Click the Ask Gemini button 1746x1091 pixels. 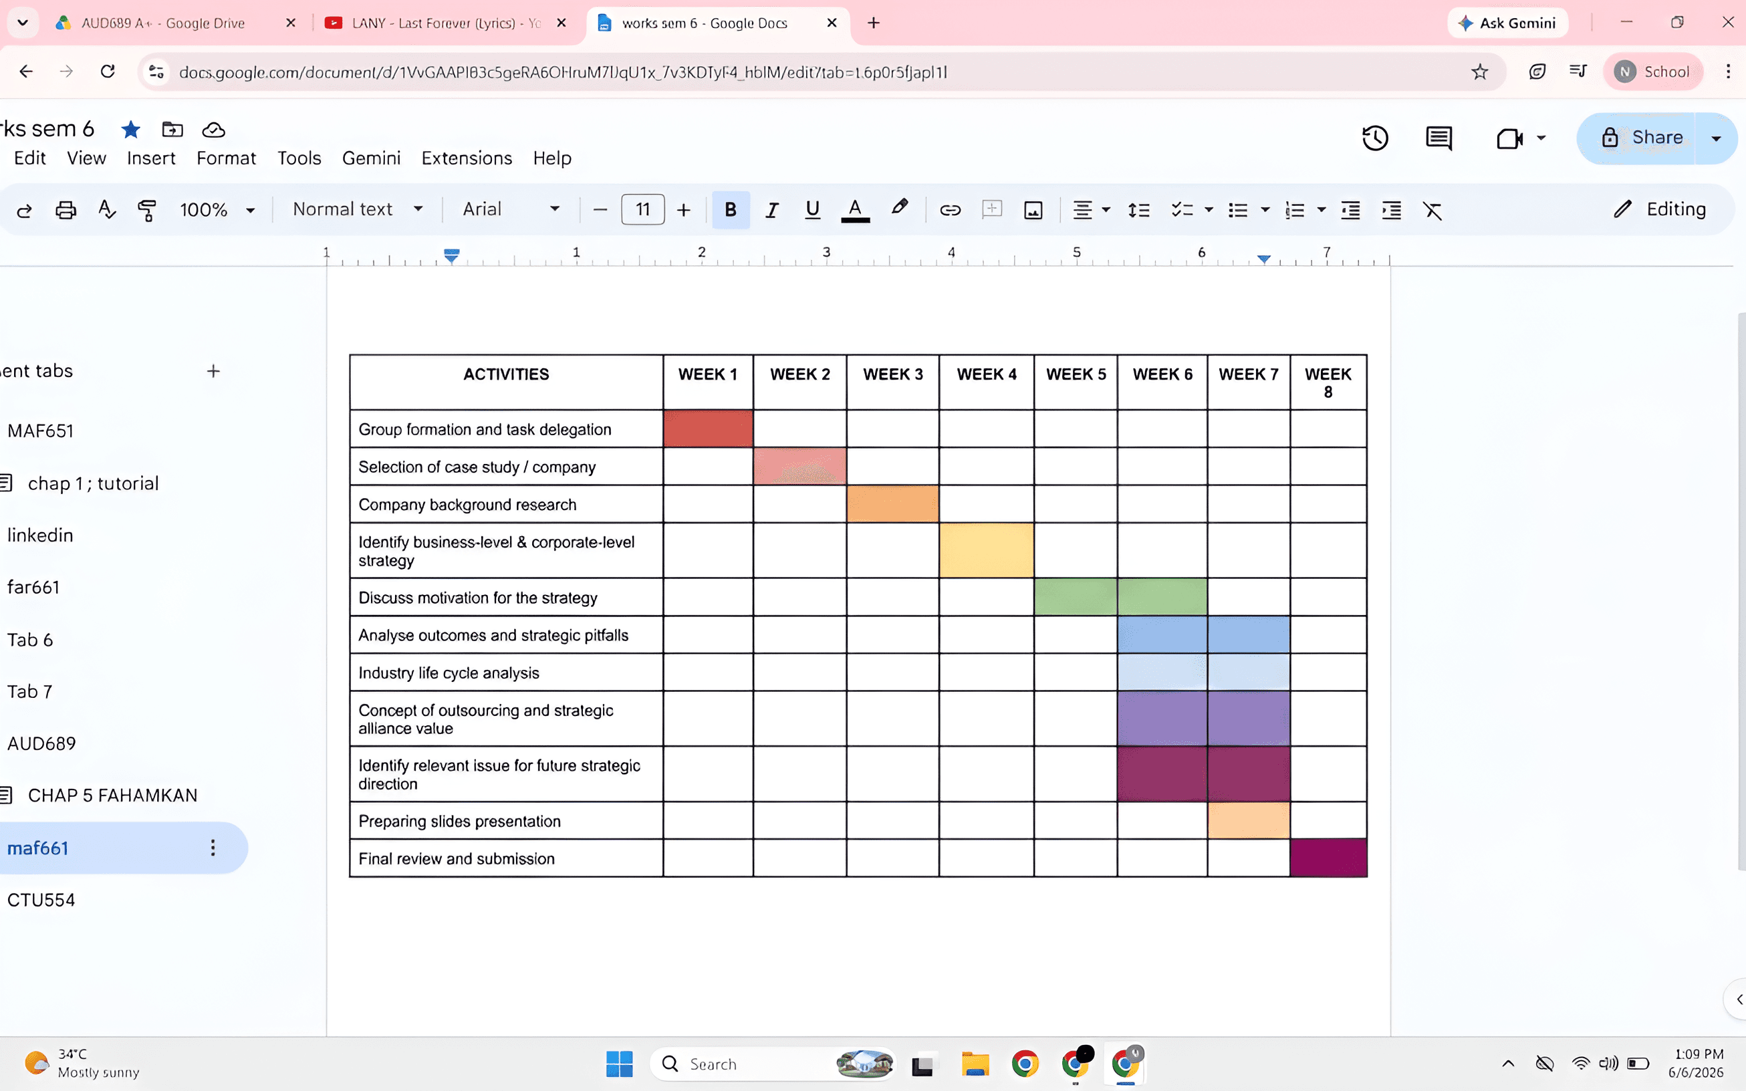tap(1507, 23)
